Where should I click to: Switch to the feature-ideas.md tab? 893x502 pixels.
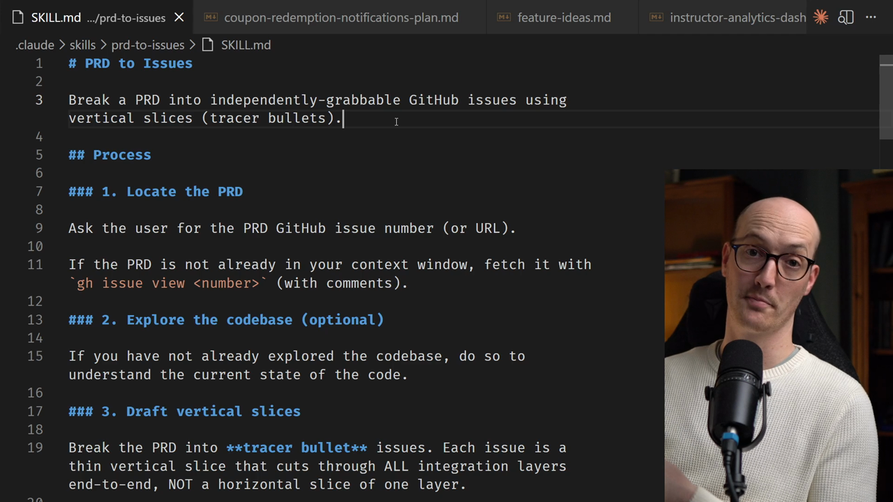point(562,17)
